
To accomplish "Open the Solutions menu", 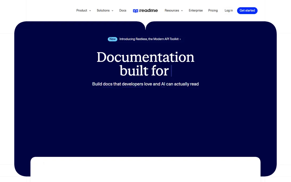I will [x=103, y=11].
